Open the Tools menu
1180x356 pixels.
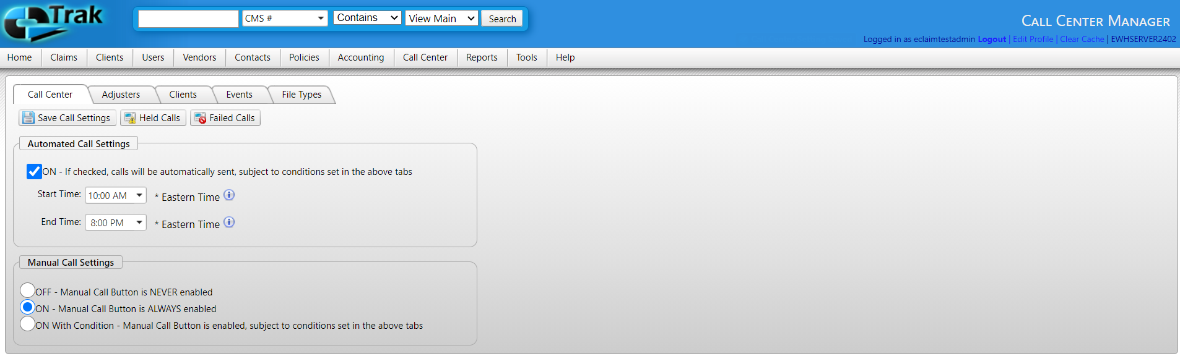pos(527,57)
